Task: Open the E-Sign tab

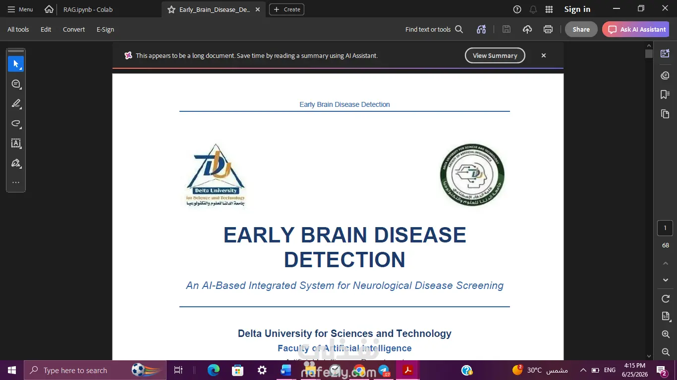Action: coord(106,29)
